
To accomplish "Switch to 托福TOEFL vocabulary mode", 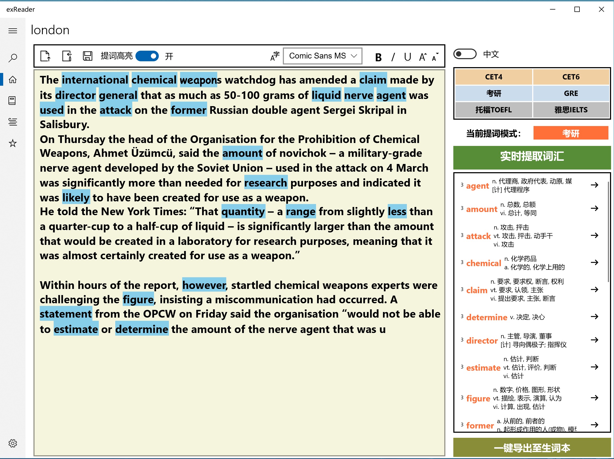I will click(493, 110).
